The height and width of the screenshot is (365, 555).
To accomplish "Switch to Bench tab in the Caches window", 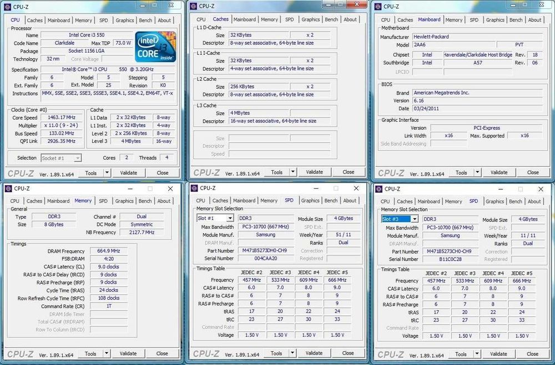I will [x=331, y=19].
